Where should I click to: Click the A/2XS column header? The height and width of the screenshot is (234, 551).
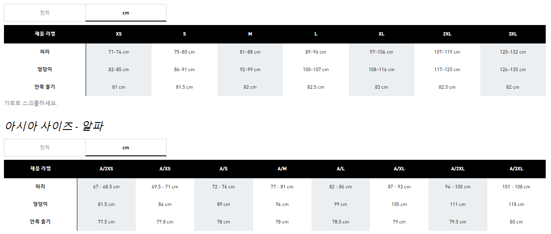coord(106,169)
